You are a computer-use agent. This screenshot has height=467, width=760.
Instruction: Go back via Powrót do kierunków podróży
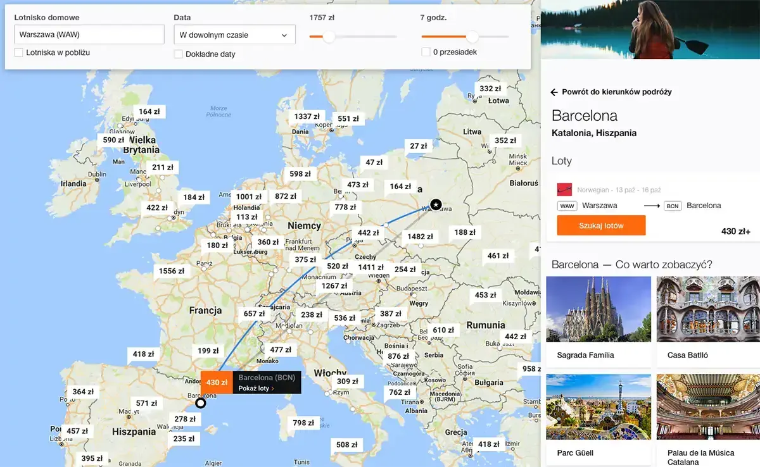tap(617, 92)
